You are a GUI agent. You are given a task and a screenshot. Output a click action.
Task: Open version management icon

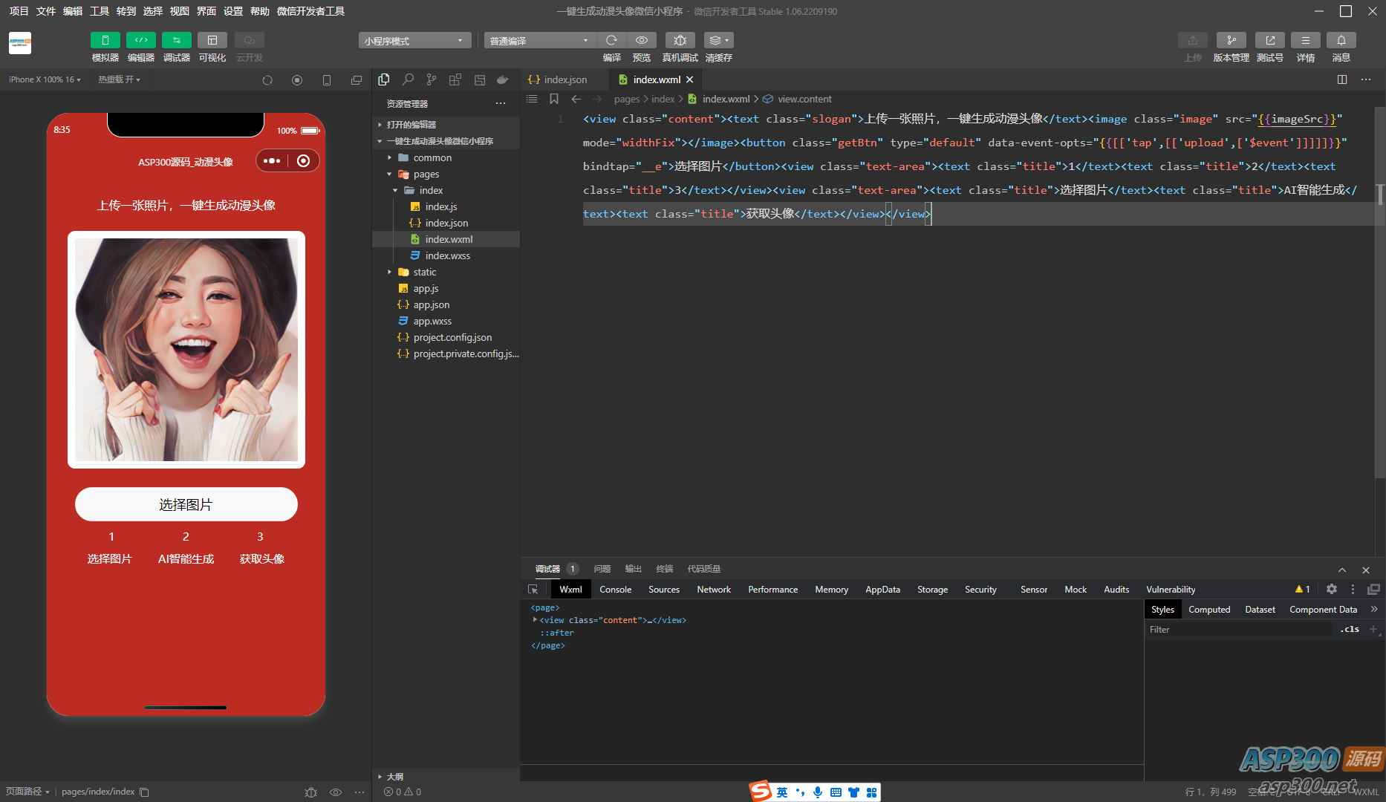pos(1231,40)
